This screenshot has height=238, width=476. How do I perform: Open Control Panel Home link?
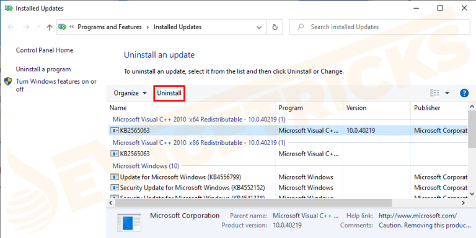[x=45, y=50]
